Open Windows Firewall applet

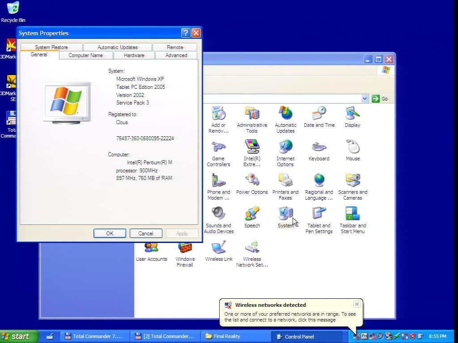coord(185,254)
